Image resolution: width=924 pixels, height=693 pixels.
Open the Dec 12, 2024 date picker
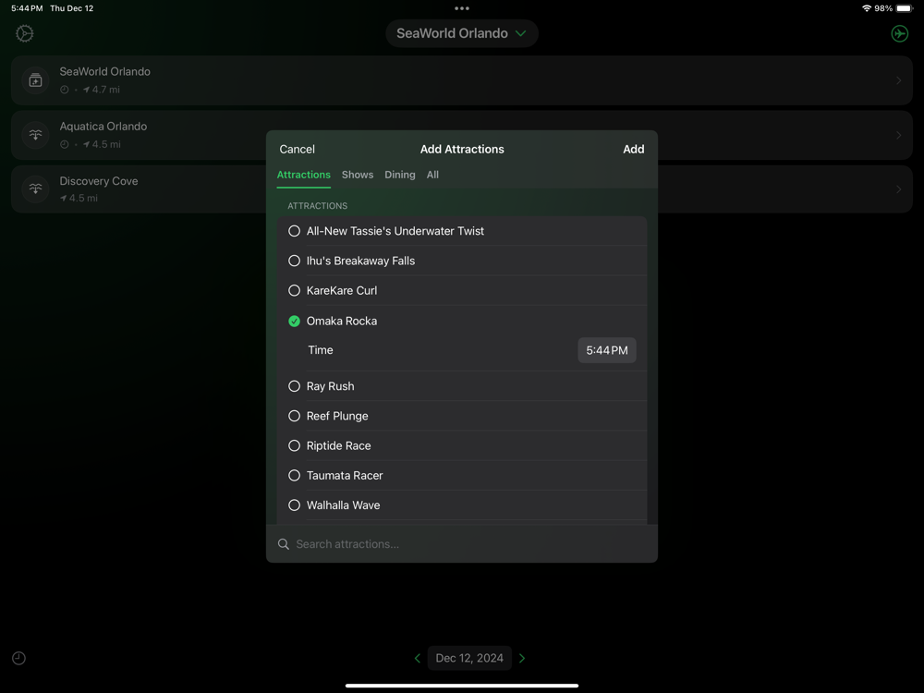[469, 658]
